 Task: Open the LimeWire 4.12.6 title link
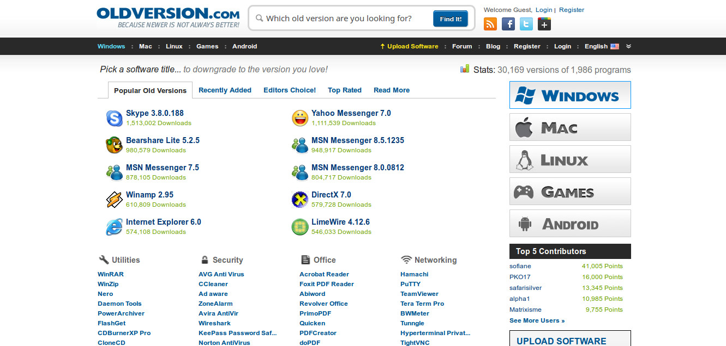(x=340, y=222)
